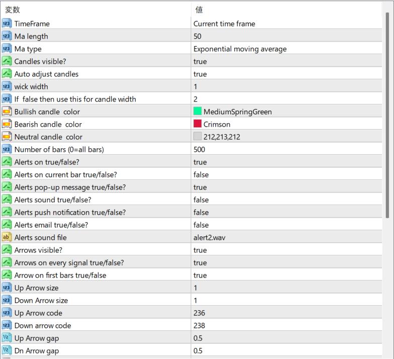Open the TimeFrame Current time frame dropdown
Viewport: 394px width, 359px height.
224,24
